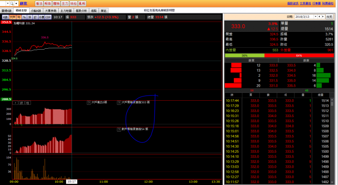Click the plus add-stock icon
Viewport: 338px width, 185px height.
[16, 3]
